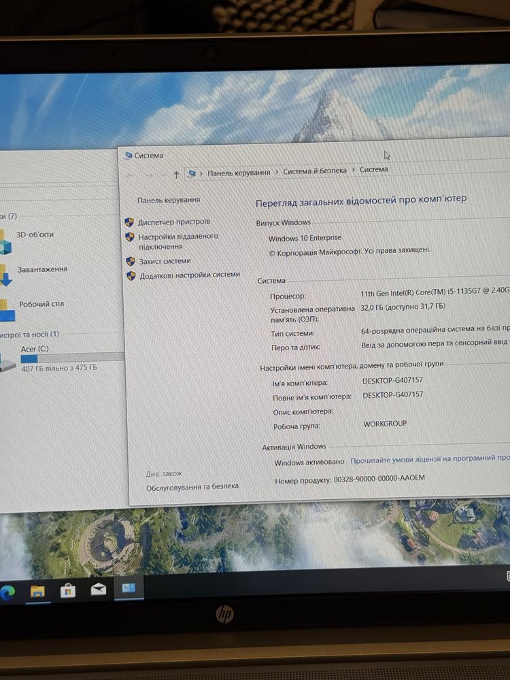Click shield icon beside Настройки віддаленого підключення

(130, 237)
